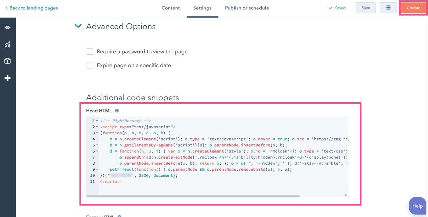Open the preview eye icon in sidebar
This screenshot has height=217, width=428.
point(7,27)
